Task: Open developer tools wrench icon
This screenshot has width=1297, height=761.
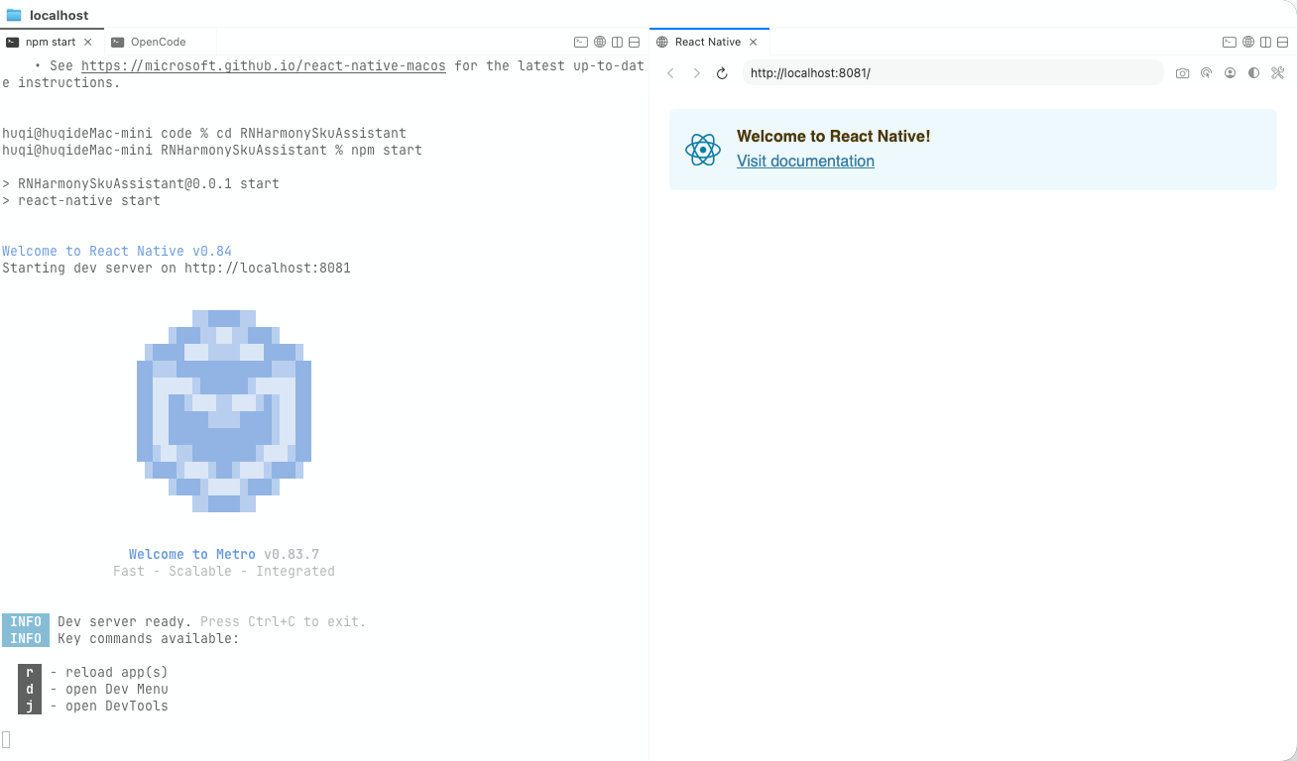Action: (1277, 73)
